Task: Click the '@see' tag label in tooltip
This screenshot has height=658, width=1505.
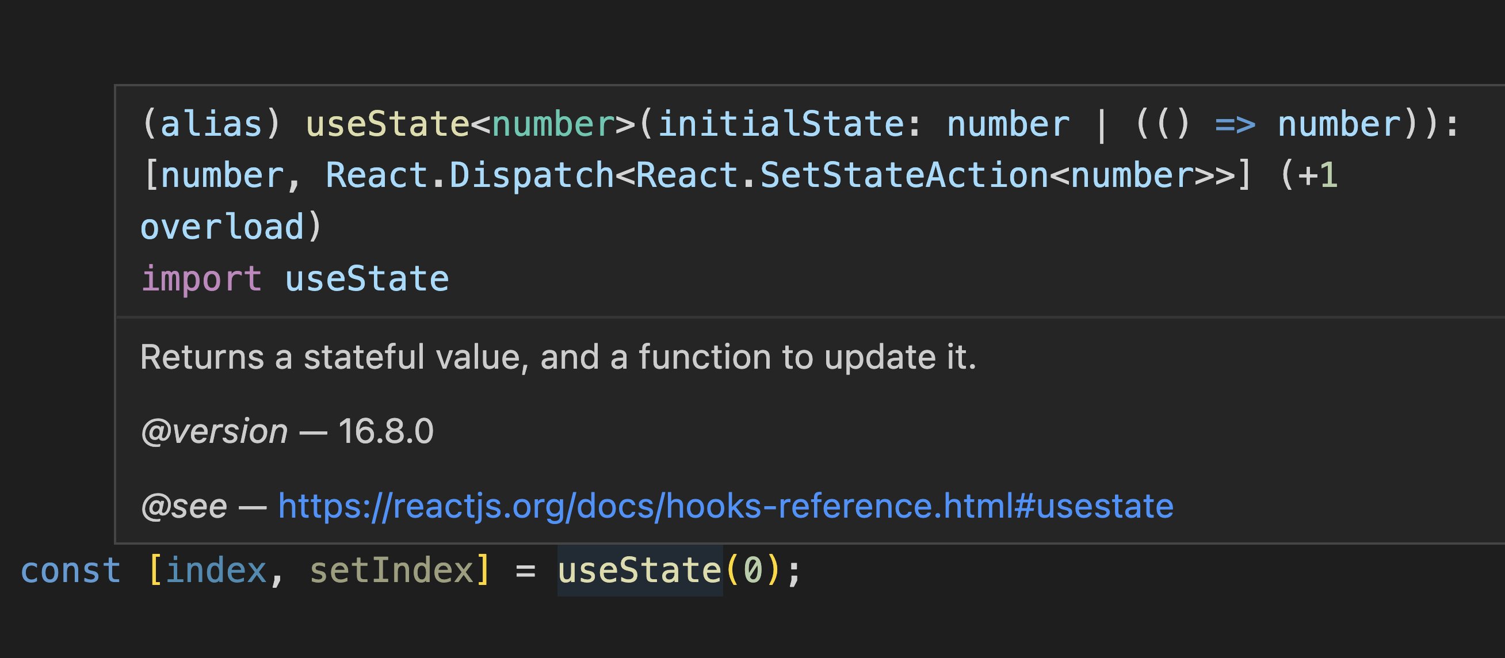Action: click(x=184, y=507)
